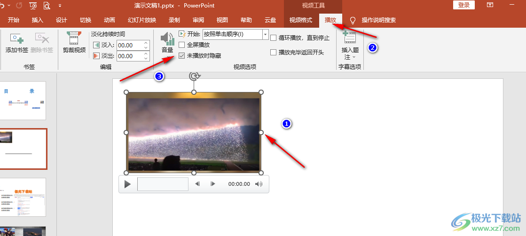Image resolution: width=526 pixels, height=236 pixels.
Task: Click the Sign In (登录) button
Action: pos(463,5)
